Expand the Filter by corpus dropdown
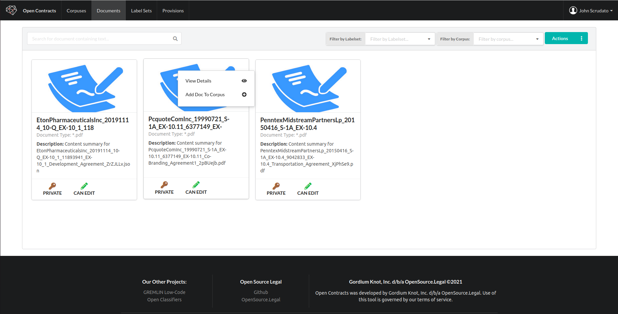The height and width of the screenshot is (314, 618). (508, 39)
